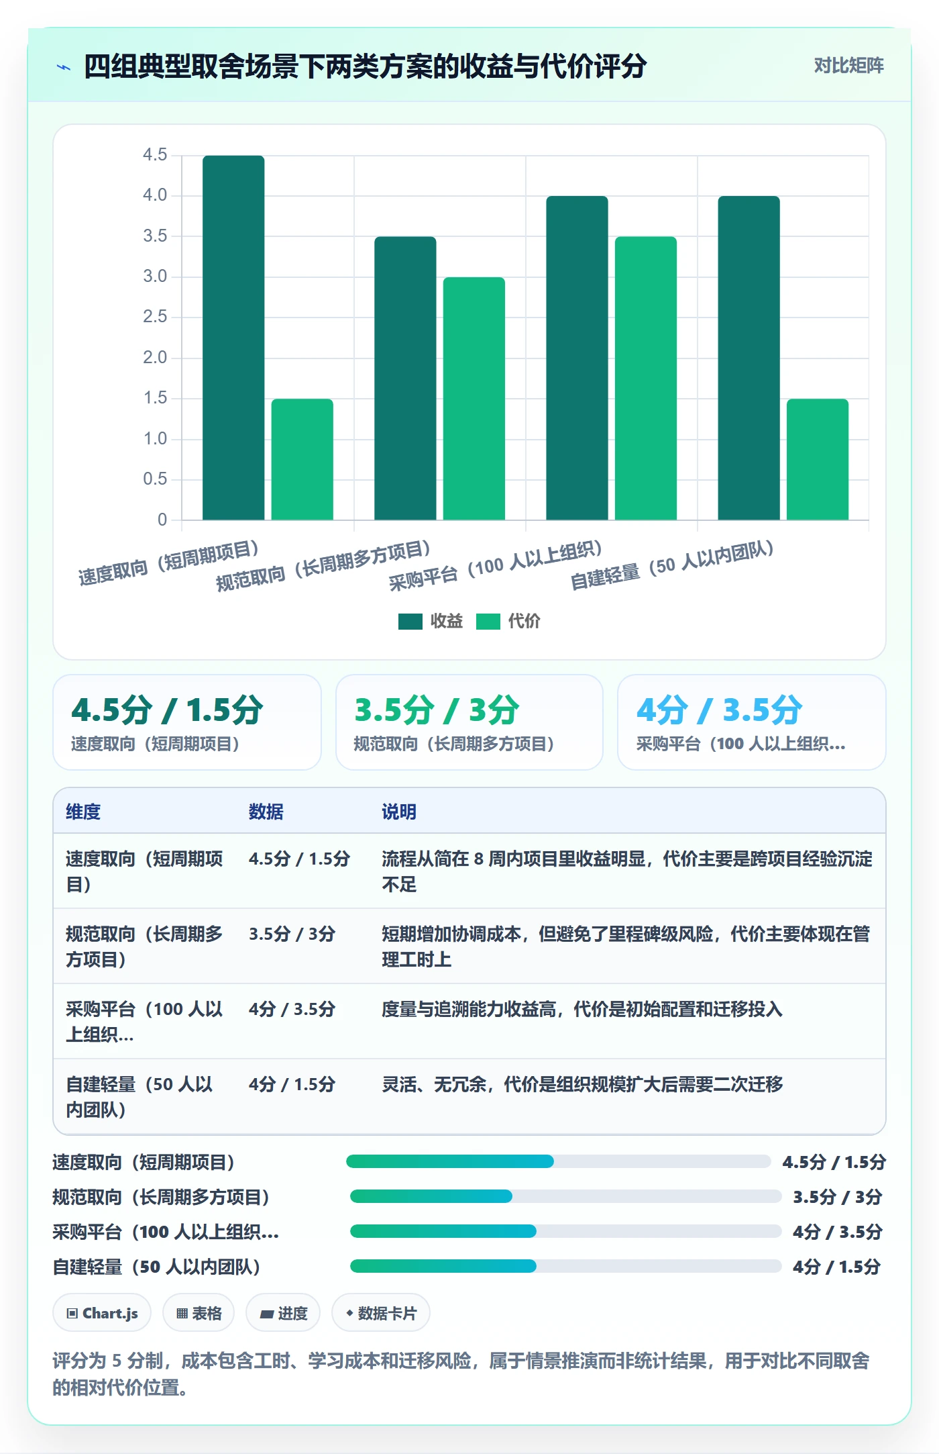
Task: Select the 数据卡片 tag chip
Action: (x=381, y=1313)
